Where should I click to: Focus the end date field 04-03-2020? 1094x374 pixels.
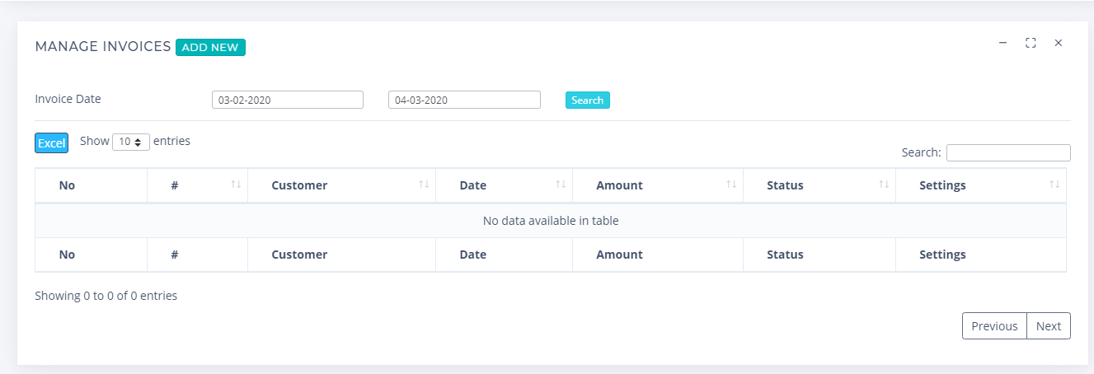point(464,100)
